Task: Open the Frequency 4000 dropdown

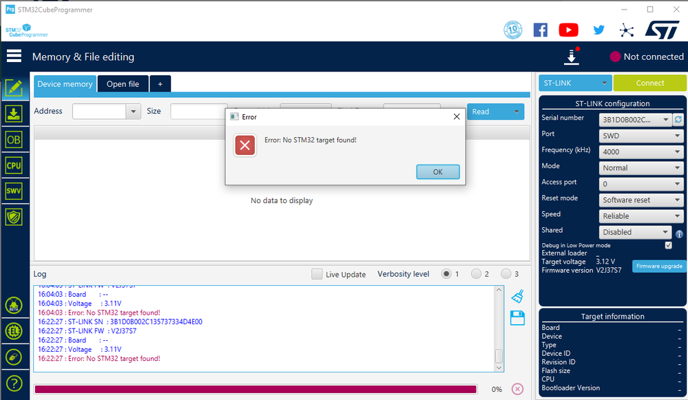Action: [641, 151]
